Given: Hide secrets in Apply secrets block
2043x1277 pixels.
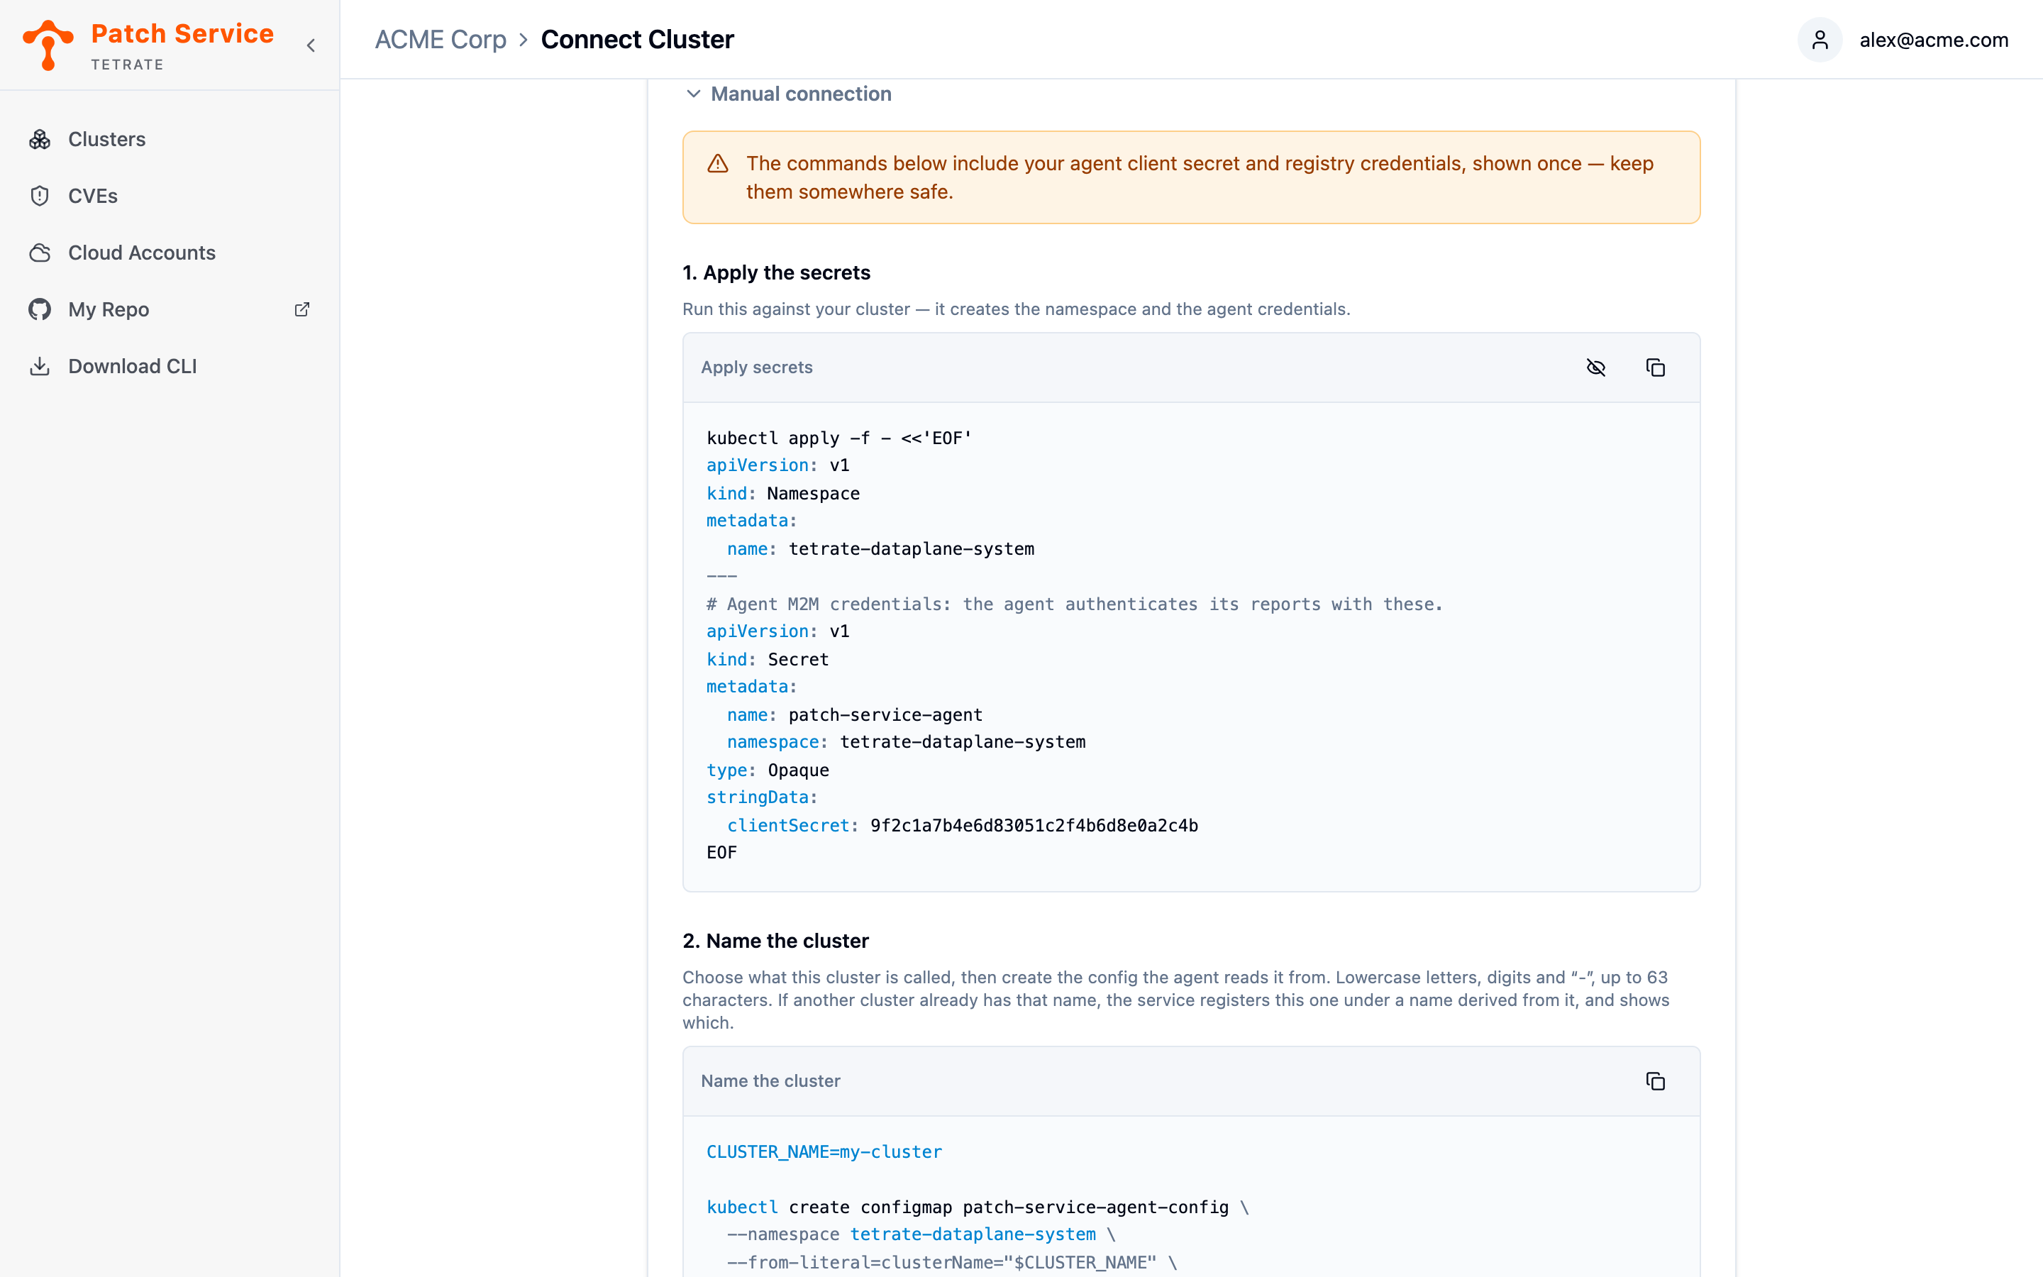Looking at the screenshot, I should [1595, 367].
